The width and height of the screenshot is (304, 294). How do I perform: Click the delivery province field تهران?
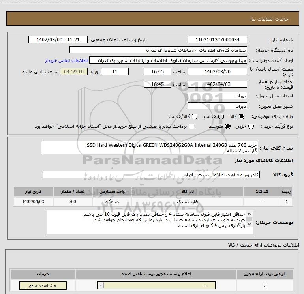[x=217, y=96]
